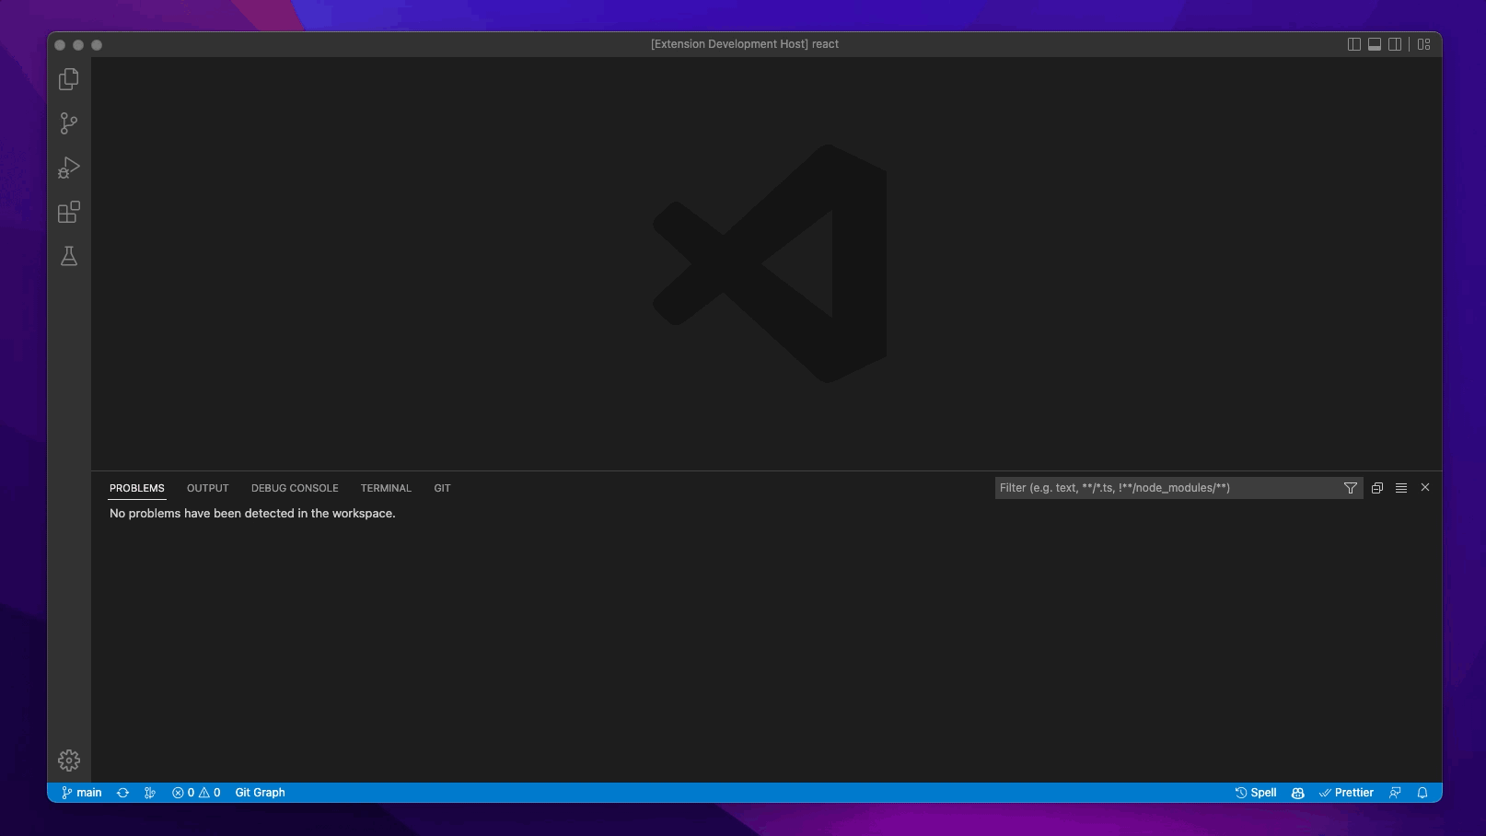Open the errors and warnings count indicator
The height and width of the screenshot is (836, 1486).
click(196, 793)
